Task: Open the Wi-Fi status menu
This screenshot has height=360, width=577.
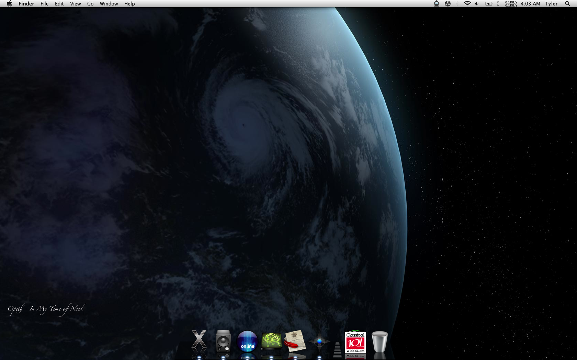Action: click(467, 4)
